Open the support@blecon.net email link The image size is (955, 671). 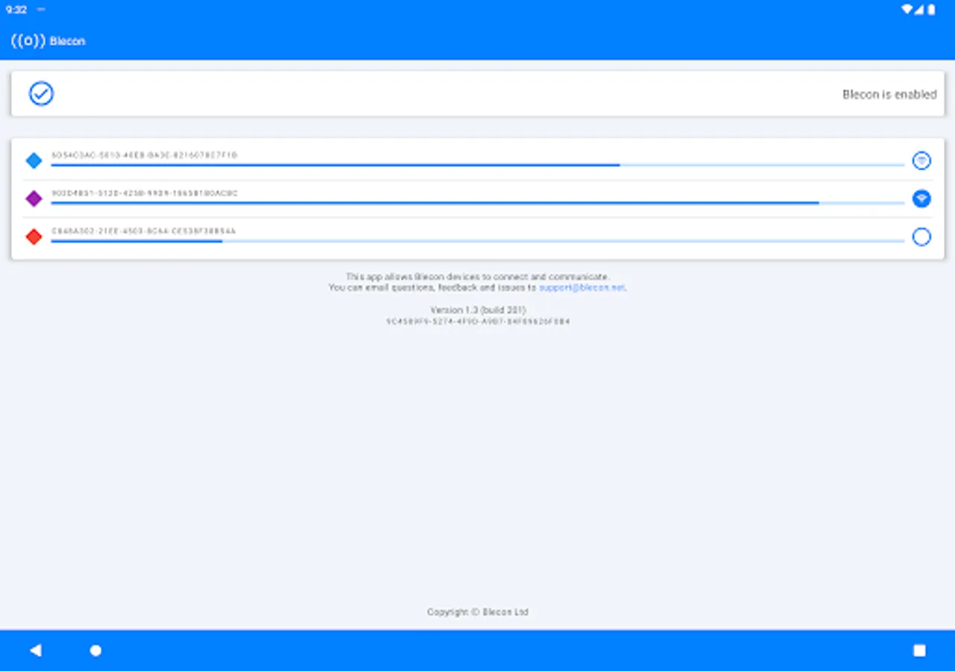click(582, 287)
